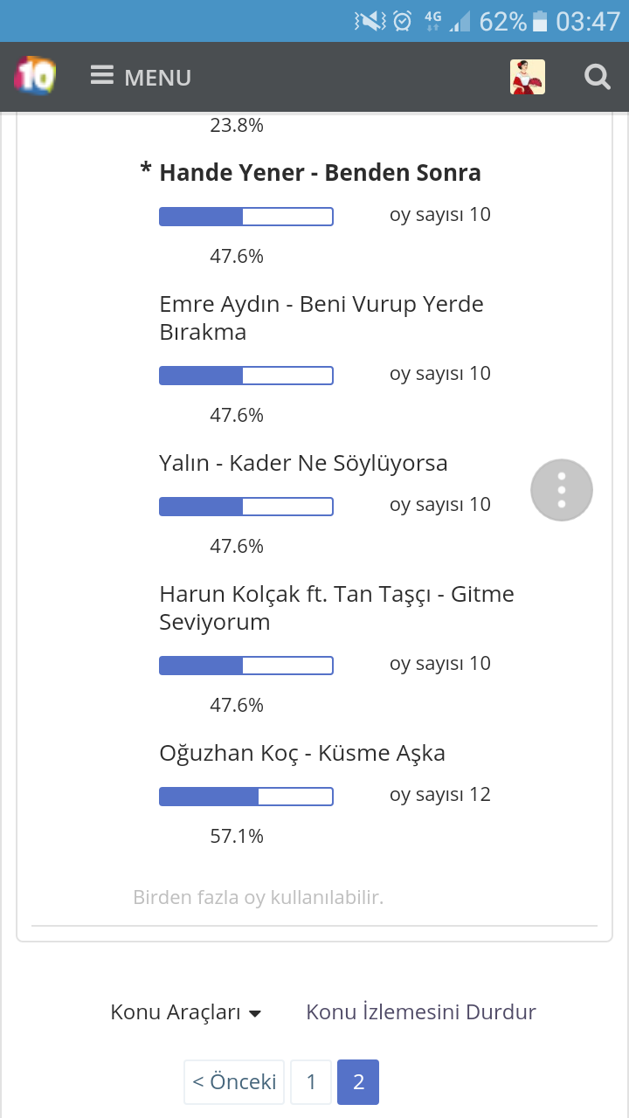Tap the hamburger MENU icon

(x=102, y=76)
